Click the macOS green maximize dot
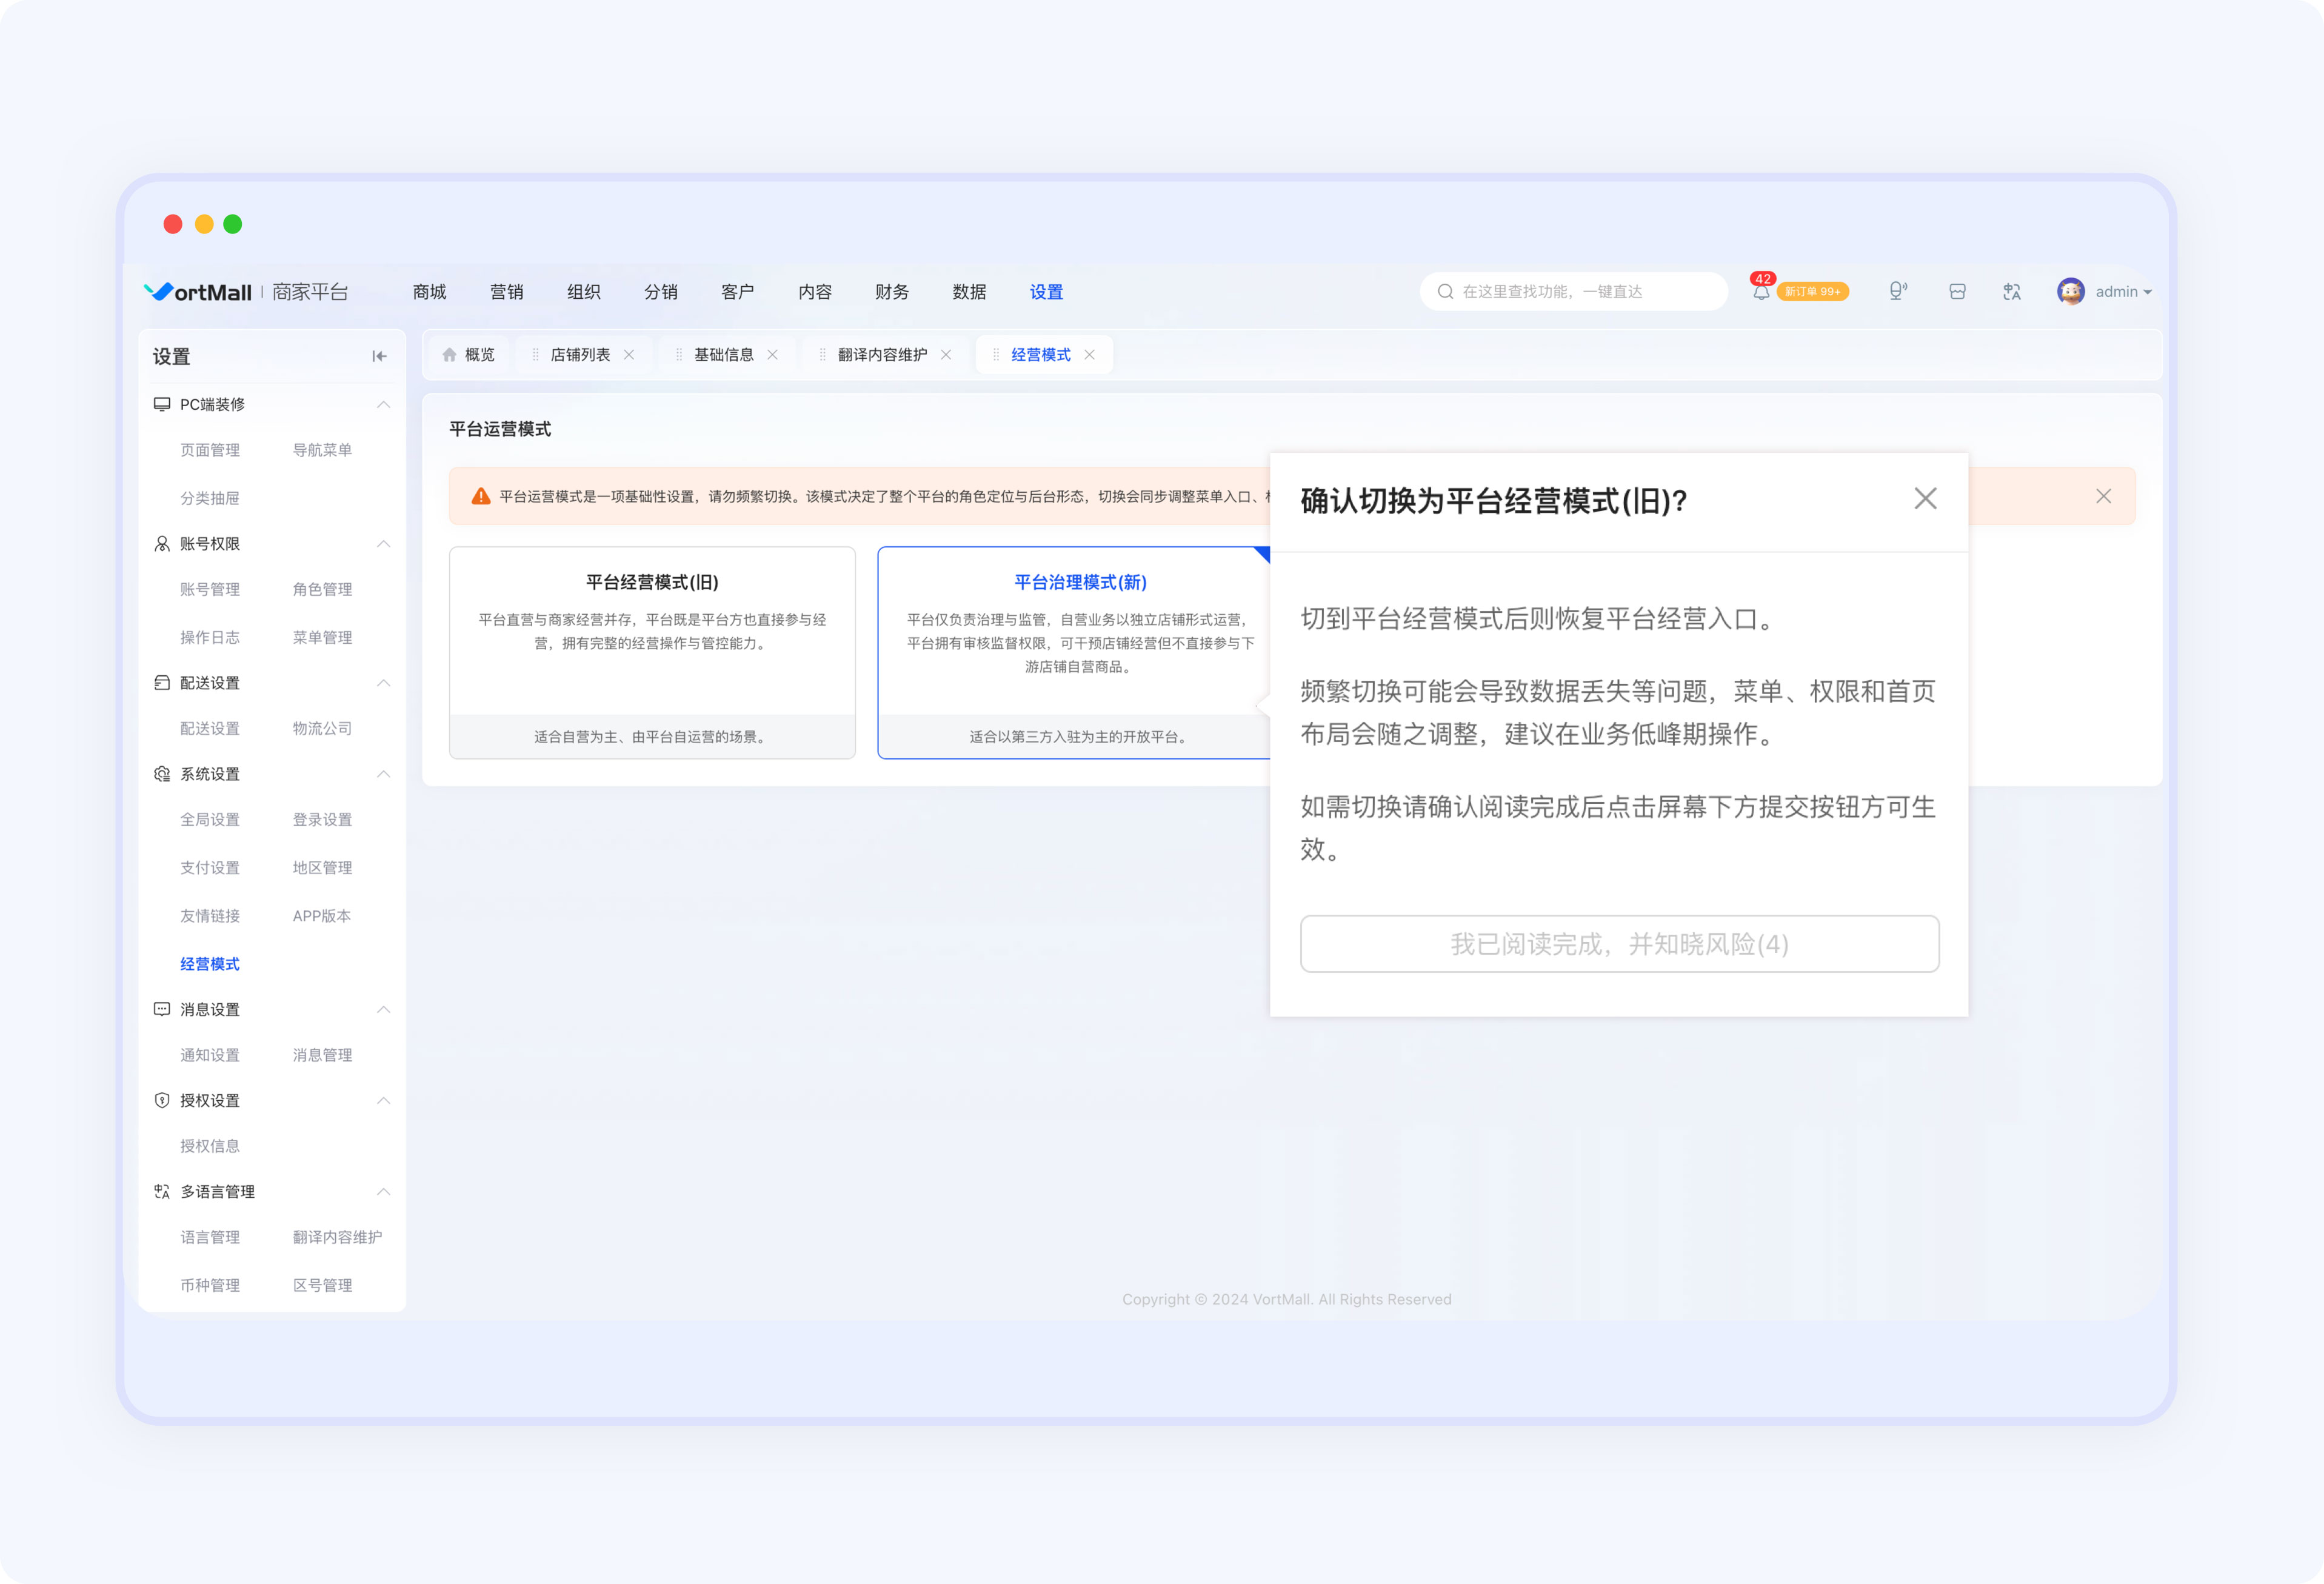 (233, 224)
